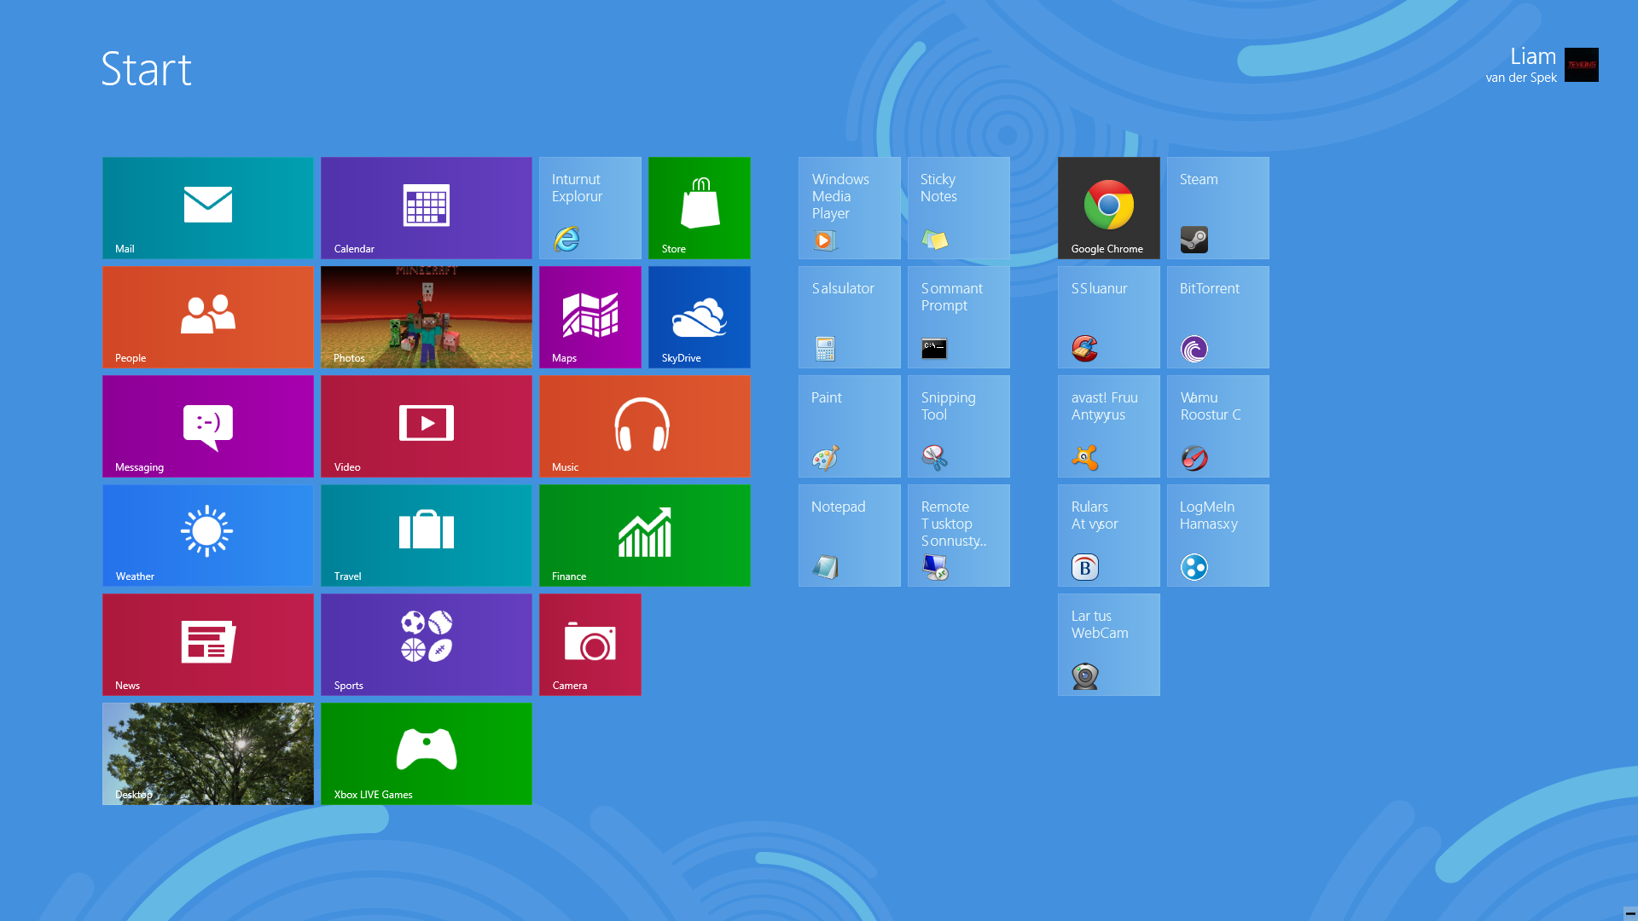Open the Desktop tile thumbnail

click(x=207, y=753)
